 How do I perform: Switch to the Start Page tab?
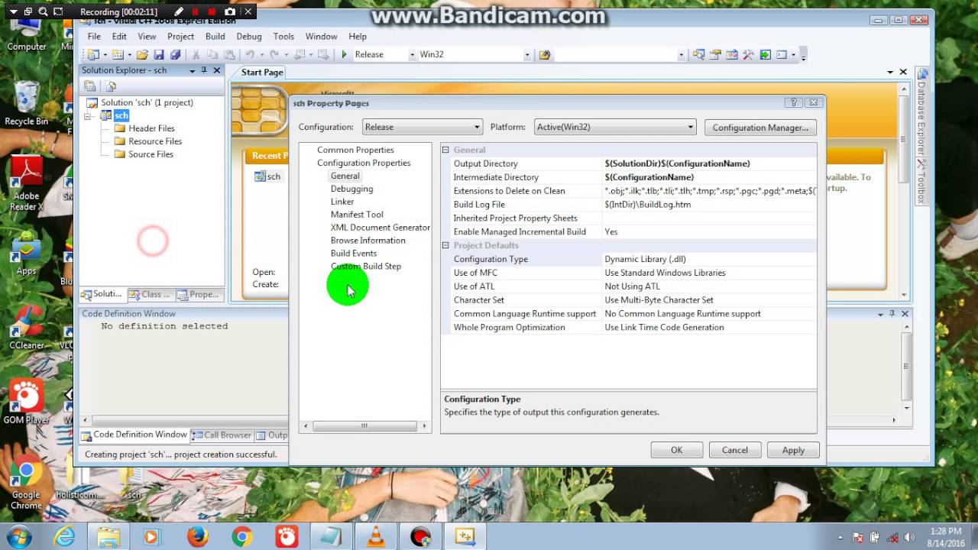coord(262,72)
